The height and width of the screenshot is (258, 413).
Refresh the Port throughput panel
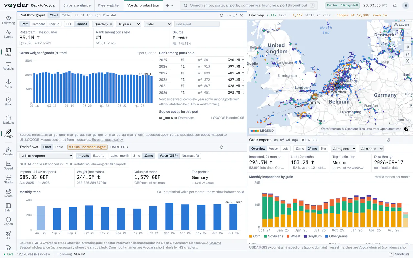(x=221, y=15)
